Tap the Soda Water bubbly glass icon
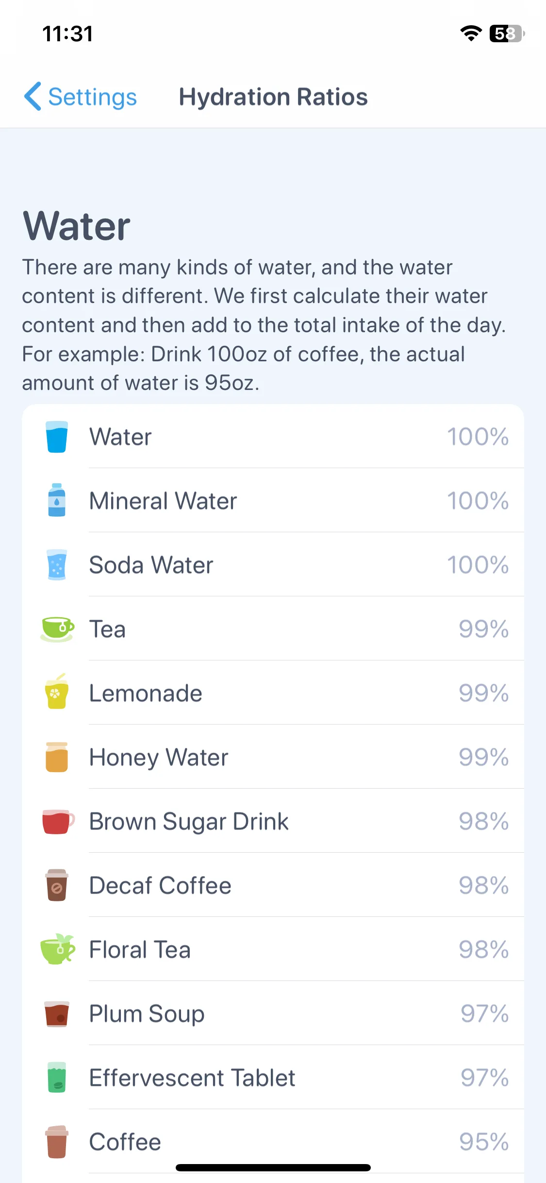 tap(57, 565)
